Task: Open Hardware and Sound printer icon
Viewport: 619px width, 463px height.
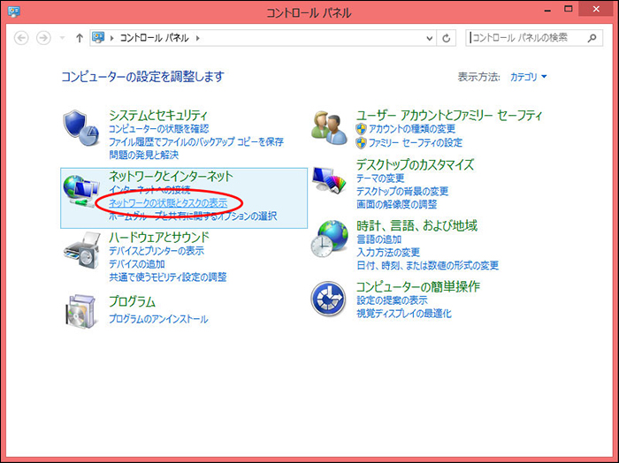Action: click(x=81, y=251)
